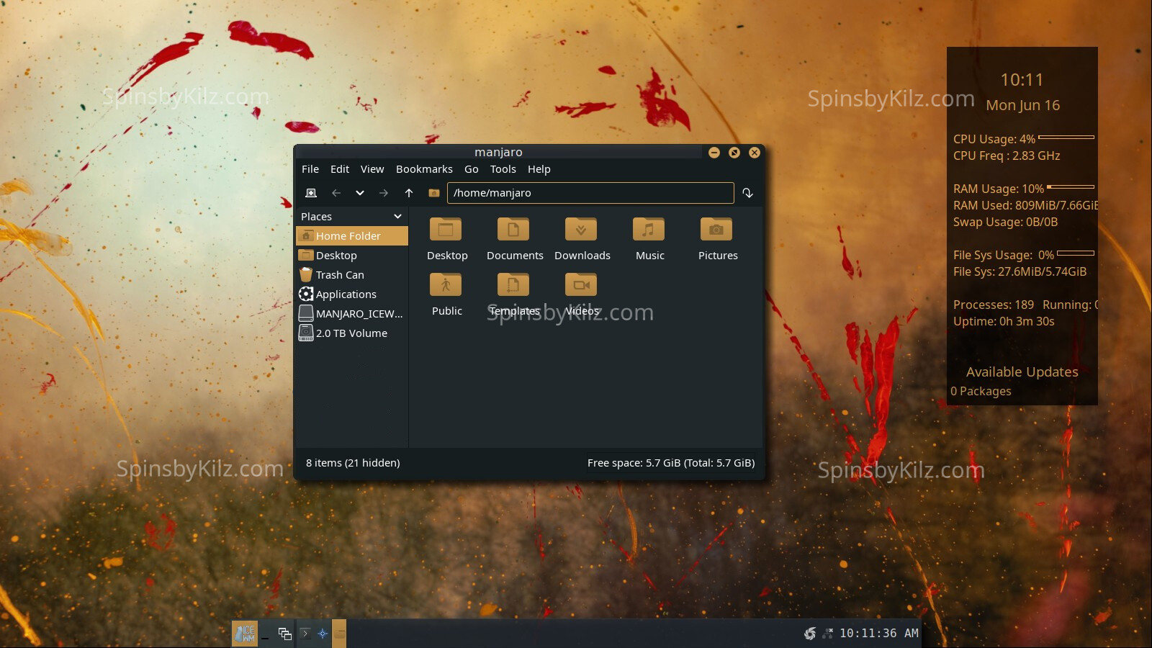Go back with the left arrow

[336, 193]
